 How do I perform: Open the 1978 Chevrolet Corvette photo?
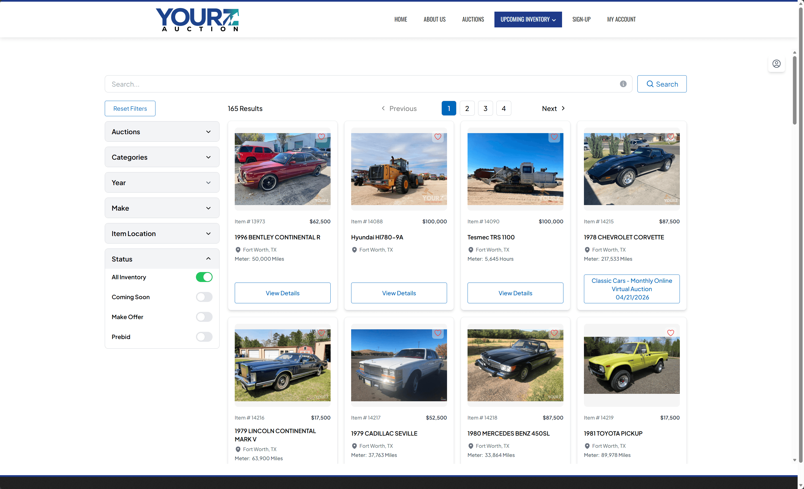632,169
